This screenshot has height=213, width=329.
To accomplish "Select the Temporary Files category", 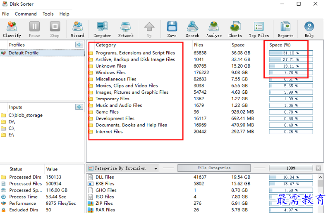I will click(x=112, y=99).
